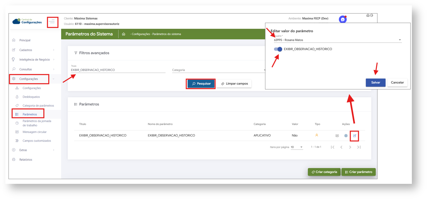Go to the last page of results
Viewport: 427px width, 199px height.
[x=359, y=147]
